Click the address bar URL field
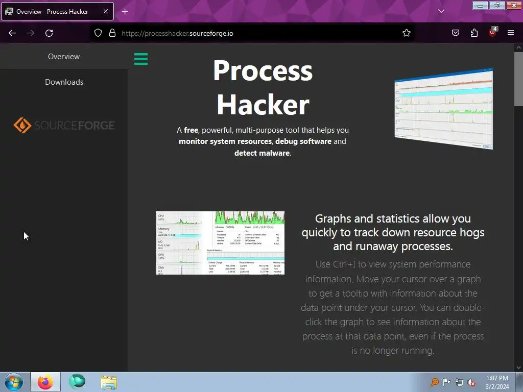The height and width of the screenshot is (392, 523). (253, 33)
